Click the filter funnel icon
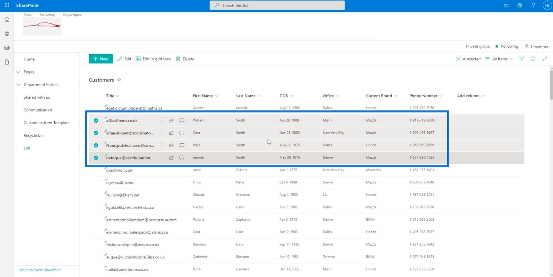Viewport: 553px width, 277px height. point(522,59)
